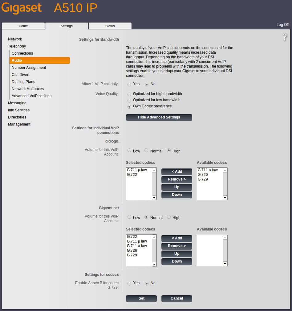Click the help question mark icon
Image resolution: width=292 pixels, height=311 pixels.
(x=285, y=38)
